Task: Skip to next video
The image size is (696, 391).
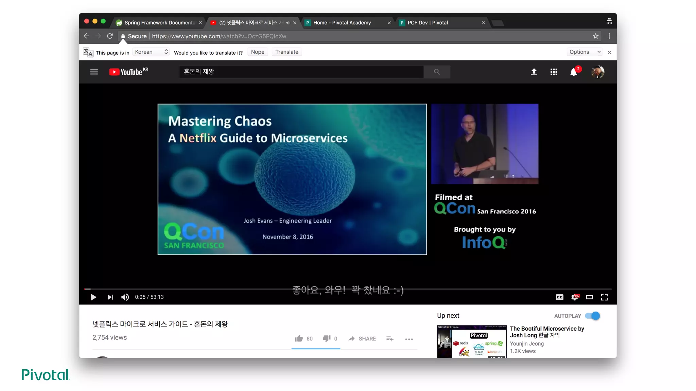Action: [x=110, y=297]
